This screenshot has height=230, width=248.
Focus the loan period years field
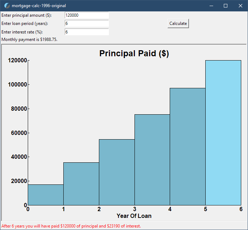pyautogui.click(x=86, y=23)
